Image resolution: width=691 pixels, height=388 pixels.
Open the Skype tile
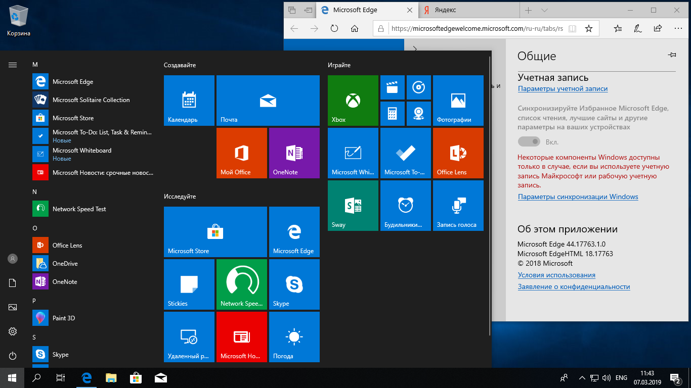click(294, 284)
